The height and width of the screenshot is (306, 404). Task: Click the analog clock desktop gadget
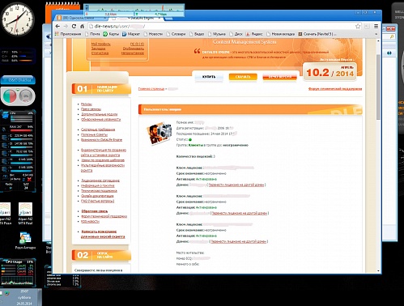[17, 19]
